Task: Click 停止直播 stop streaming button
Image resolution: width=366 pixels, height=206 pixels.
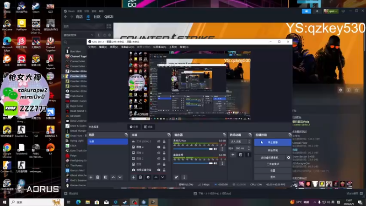Action: [273, 142]
